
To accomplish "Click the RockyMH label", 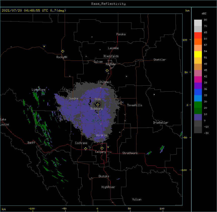I will pyautogui.click(x=62, y=57).
